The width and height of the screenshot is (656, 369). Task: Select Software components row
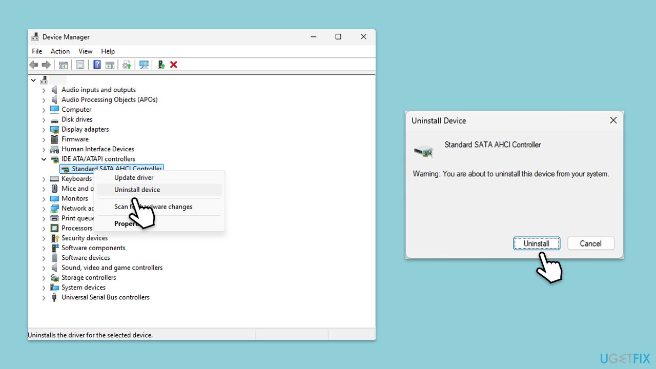(x=93, y=248)
